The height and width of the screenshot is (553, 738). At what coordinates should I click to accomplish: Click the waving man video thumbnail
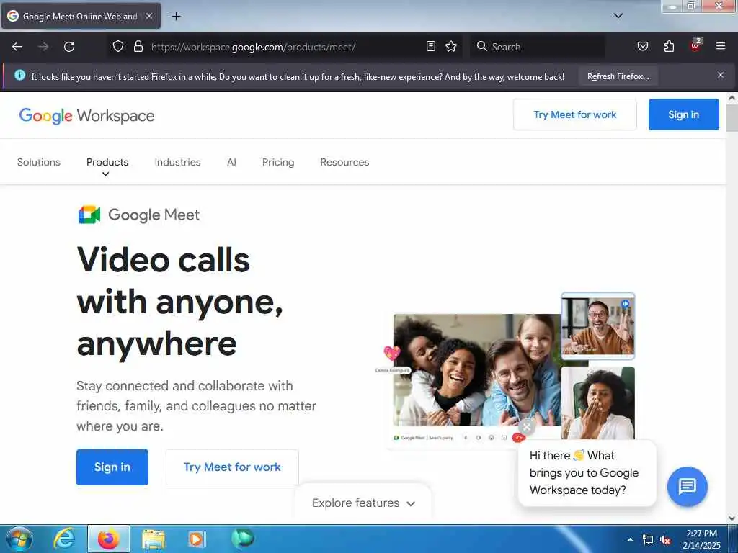(x=597, y=325)
